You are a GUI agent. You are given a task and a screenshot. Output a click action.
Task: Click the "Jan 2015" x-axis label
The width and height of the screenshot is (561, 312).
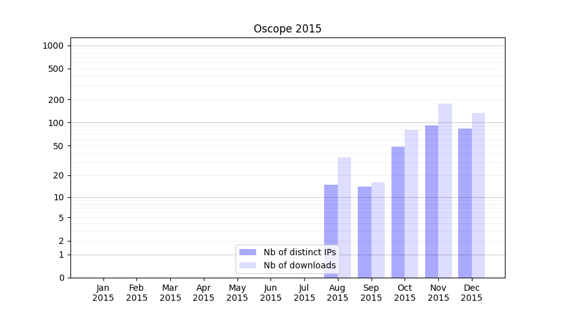(x=103, y=293)
